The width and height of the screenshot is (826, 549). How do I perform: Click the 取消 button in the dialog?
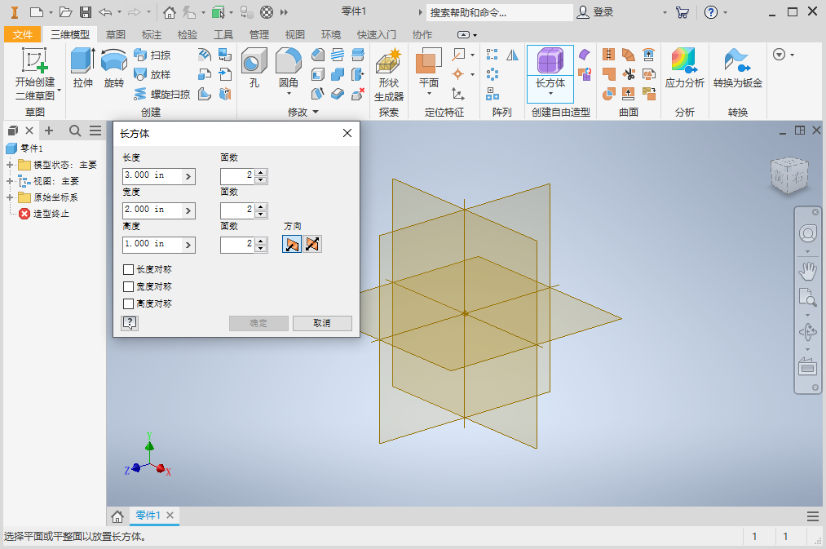pyautogui.click(x=321, y=323)
